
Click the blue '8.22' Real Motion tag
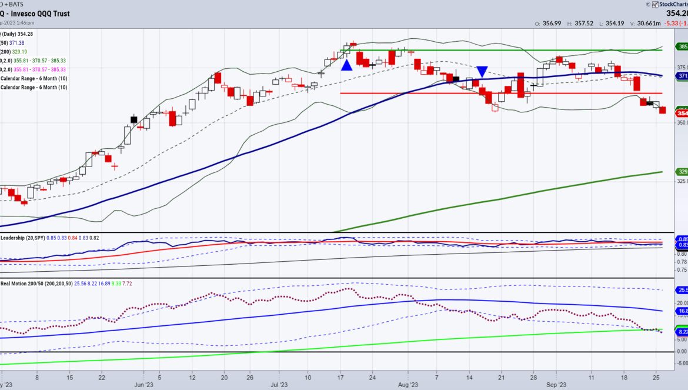coord(682,332)
